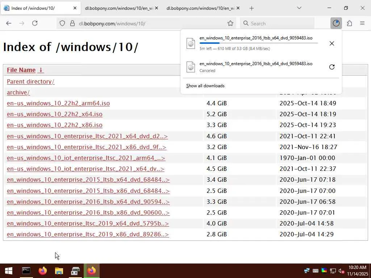
Task: Open the first Firefox taskbar icon
Action: 43,271
